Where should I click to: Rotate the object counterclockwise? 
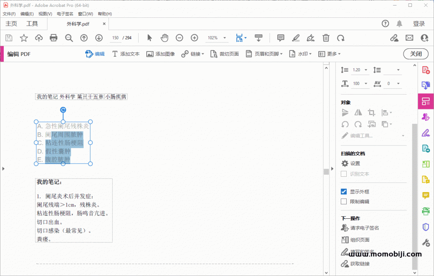click(345, 124)
